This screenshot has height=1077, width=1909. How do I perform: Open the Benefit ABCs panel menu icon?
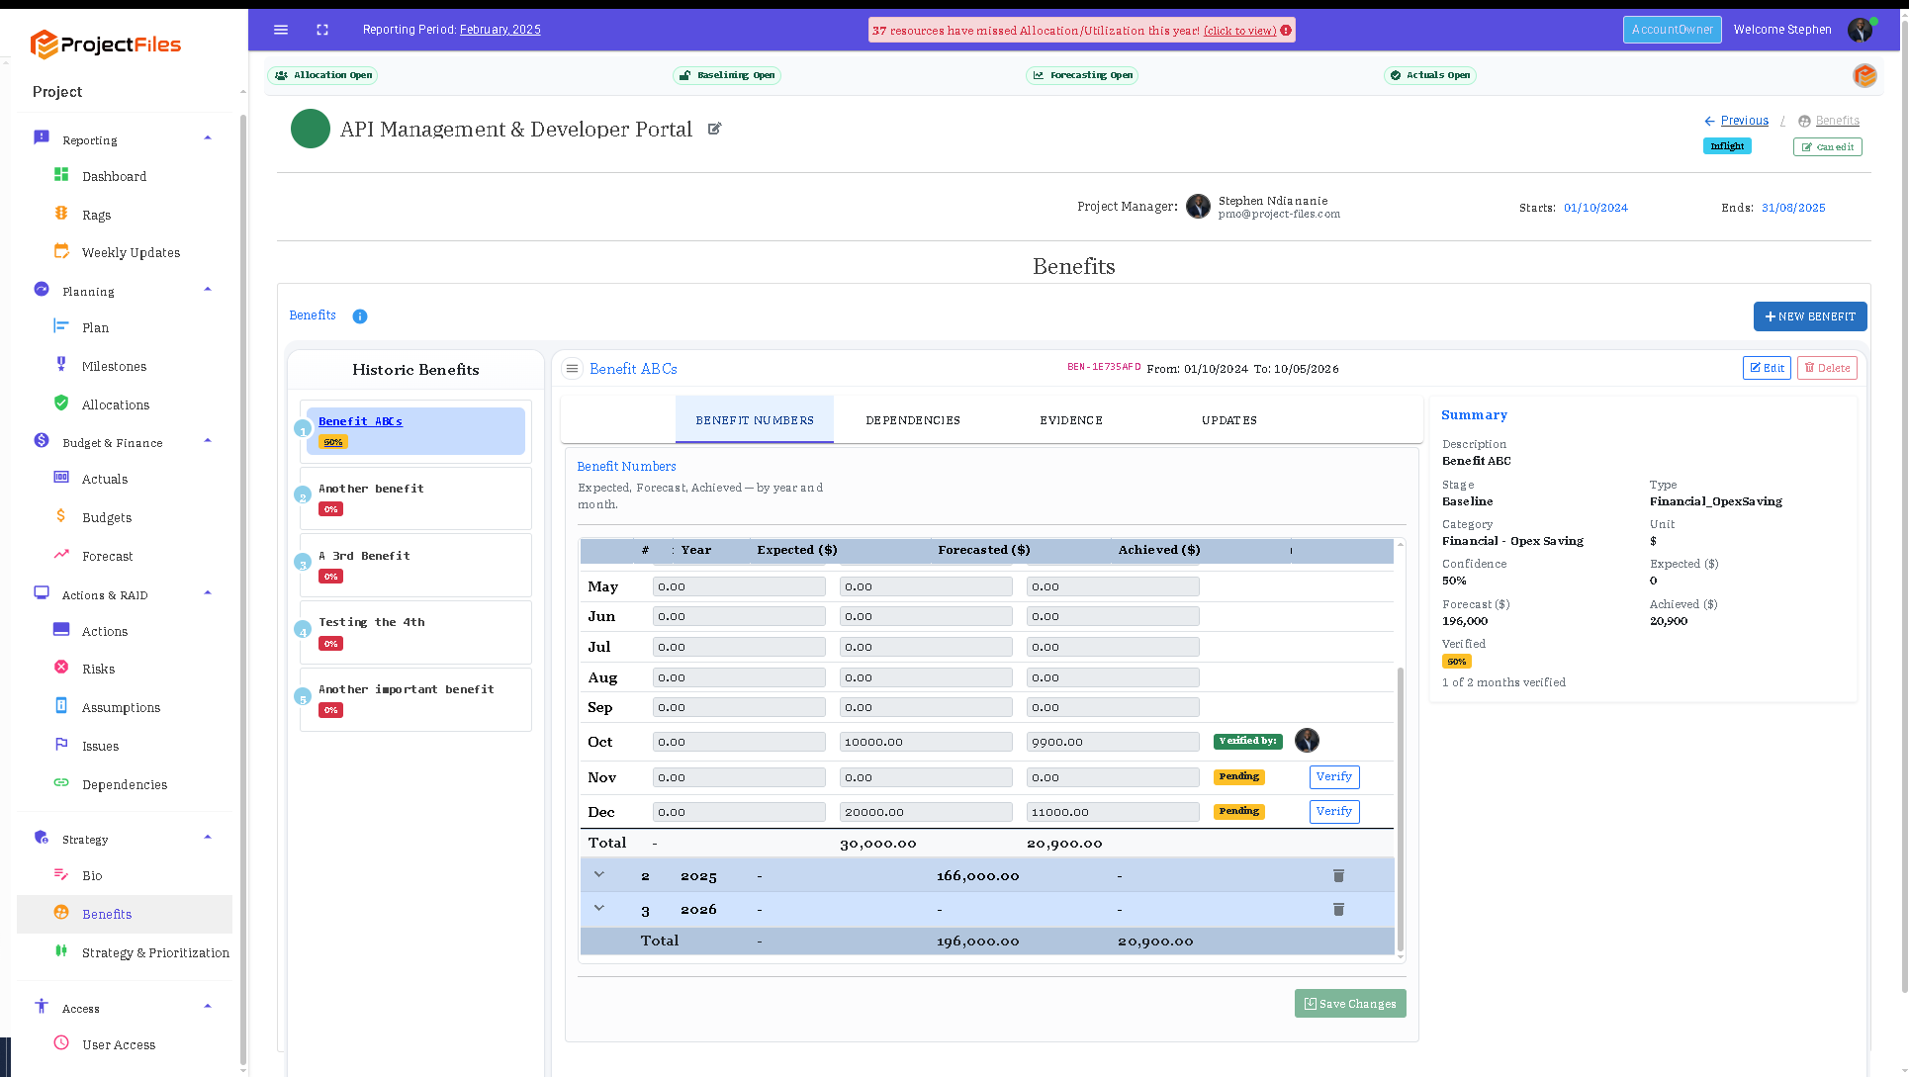(572, 369)
